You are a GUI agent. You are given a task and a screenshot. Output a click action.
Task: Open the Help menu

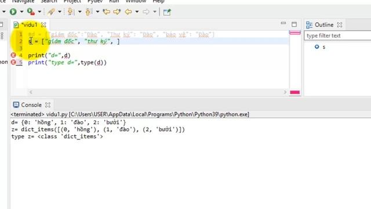(x=158, y=1)
